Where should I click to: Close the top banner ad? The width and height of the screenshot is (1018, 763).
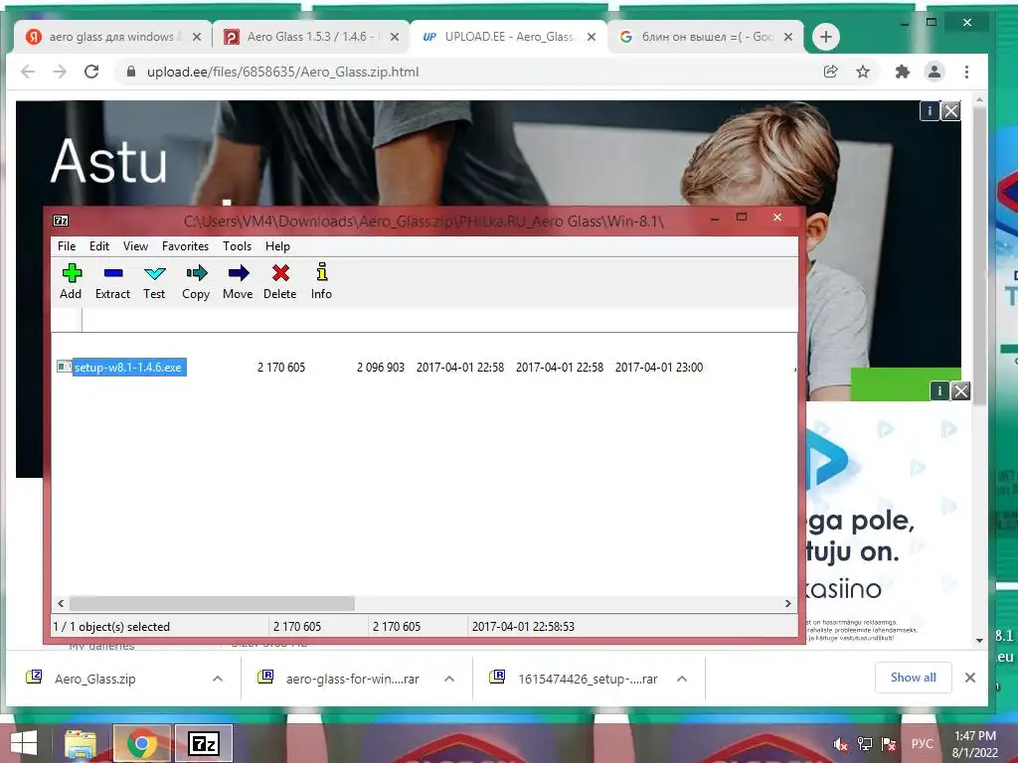point(951,111)
